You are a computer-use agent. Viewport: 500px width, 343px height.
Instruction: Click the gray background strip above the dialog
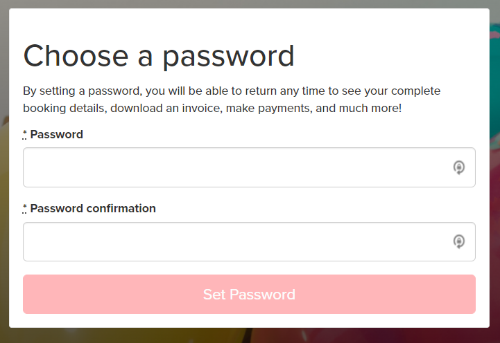[249, 4]
